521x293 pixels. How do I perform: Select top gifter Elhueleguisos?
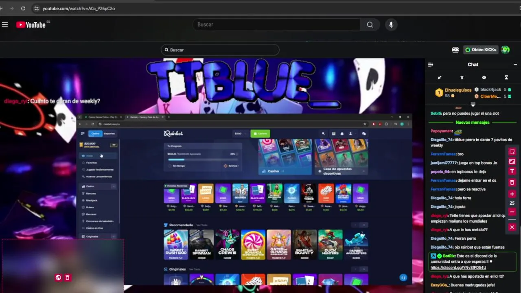pos(458,90)
